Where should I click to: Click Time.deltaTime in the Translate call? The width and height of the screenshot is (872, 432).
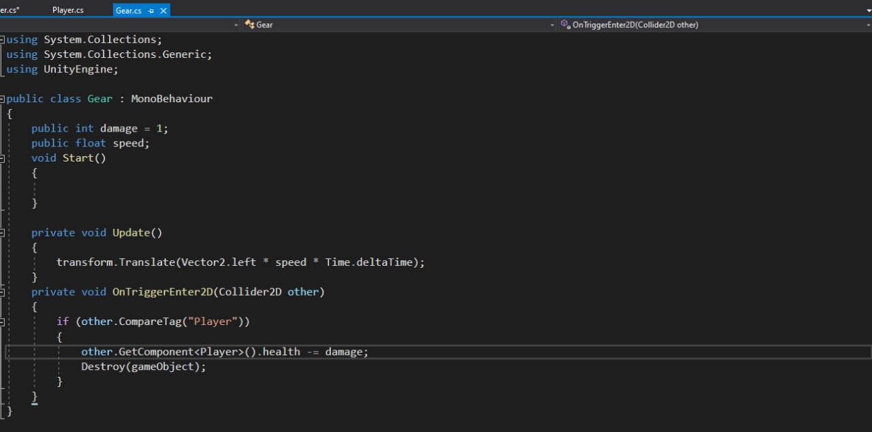[x=369, y=262]
